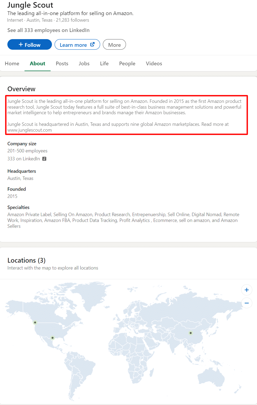
Task: Open the More options button
Action: click(114, 44)
